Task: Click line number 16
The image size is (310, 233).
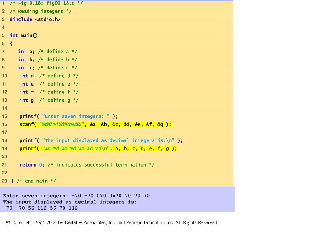Action: pyautogui.click(x=4, y=124)
